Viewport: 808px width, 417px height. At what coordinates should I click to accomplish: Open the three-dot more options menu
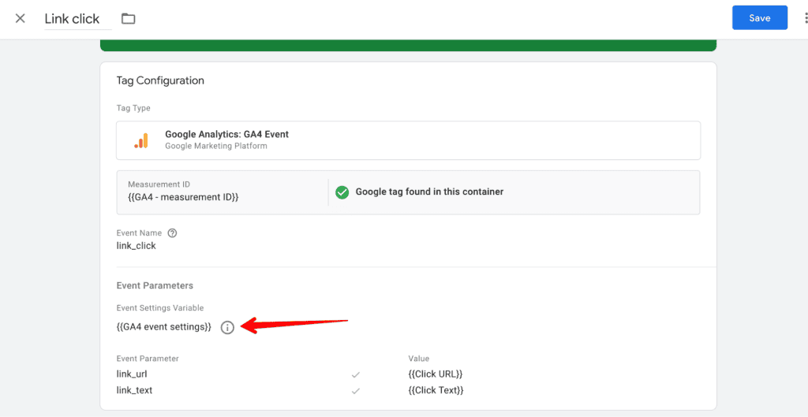pos(806,18)
